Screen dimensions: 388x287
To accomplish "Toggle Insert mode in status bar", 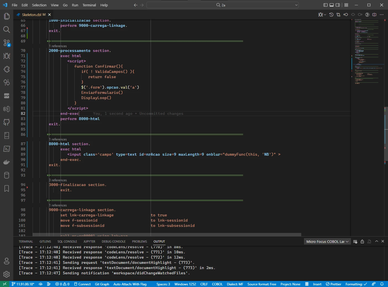I will pyautogui.click(x=317, y=284).
